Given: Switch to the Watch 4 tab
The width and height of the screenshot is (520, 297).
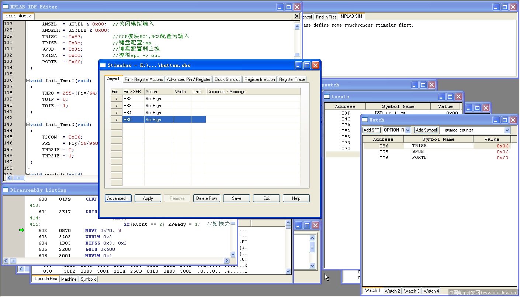Looking at the screenshot, I should click(431, 291).
